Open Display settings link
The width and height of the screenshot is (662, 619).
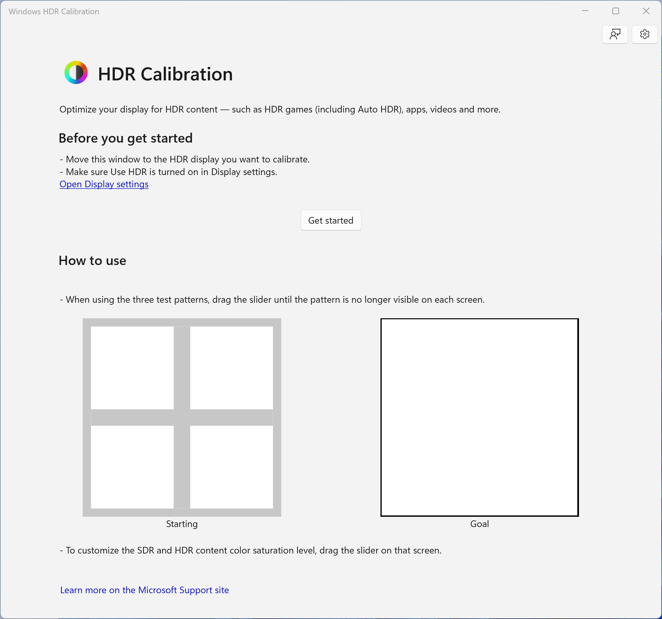[104, 184]
